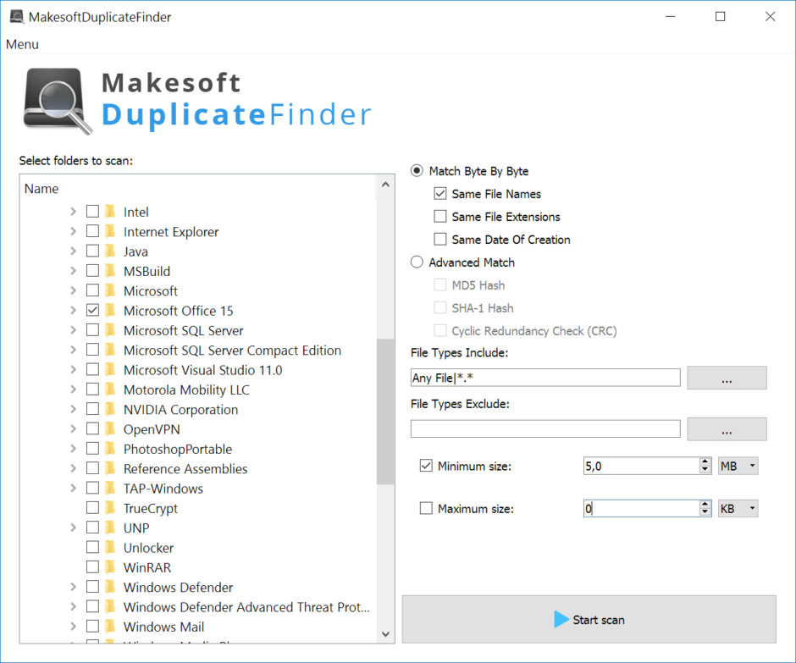Expand the NVIDIA Corporation folder

tap(73, 409)
